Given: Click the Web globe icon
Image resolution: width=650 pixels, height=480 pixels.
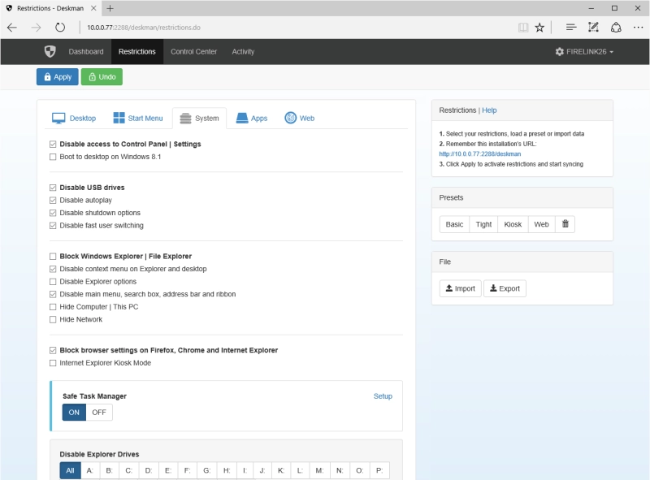Looking at the screenshot, I should (x=291, y=118).
